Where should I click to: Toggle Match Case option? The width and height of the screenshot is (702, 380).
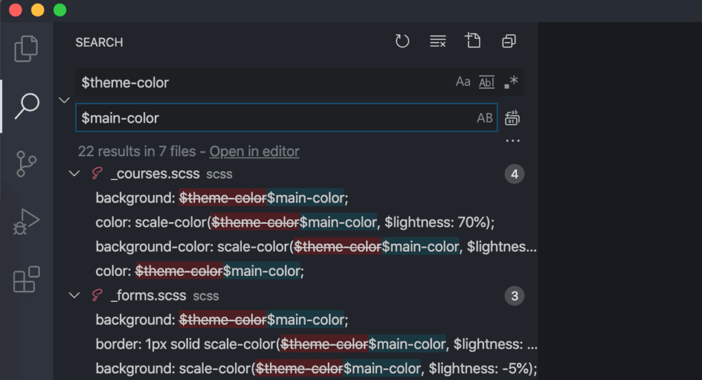pyautogui.click(x=463, y=81)
